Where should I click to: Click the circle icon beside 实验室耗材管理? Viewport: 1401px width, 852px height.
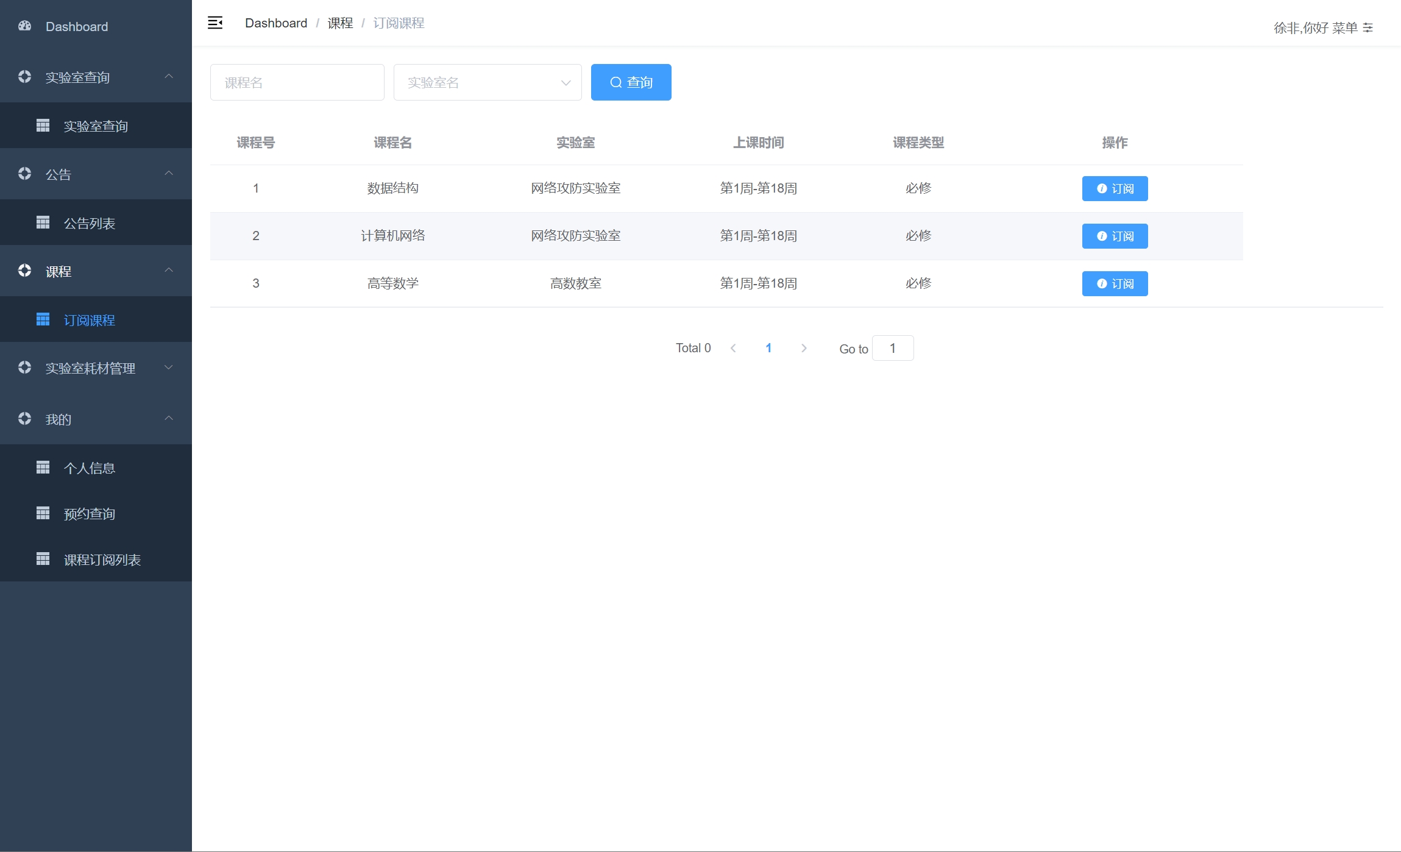(x=24, y=367)
